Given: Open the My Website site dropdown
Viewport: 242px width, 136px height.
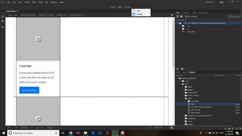Looking at the screenshot, I should coord(206,17).
